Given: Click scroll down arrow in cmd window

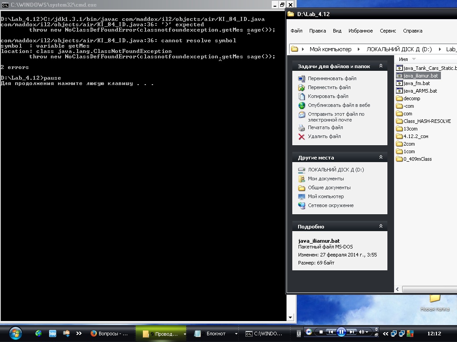Looking at the screenshot, I should tap(290, 318).
